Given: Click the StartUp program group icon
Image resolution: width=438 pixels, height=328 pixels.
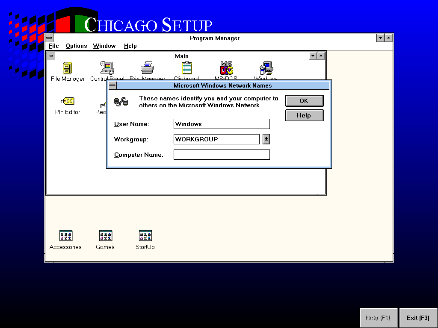Looking at the screenshot, I should [x=145, y=236].
